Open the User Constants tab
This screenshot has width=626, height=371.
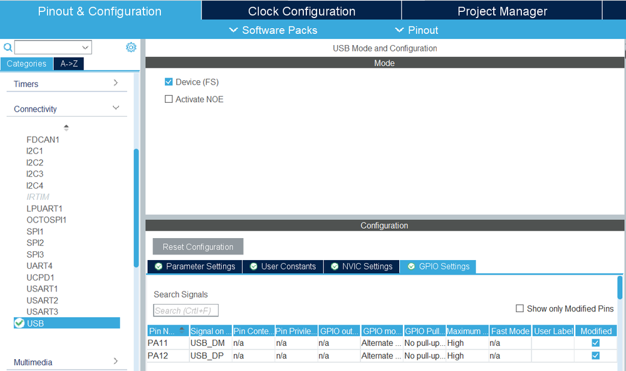[x=283, y=266]
